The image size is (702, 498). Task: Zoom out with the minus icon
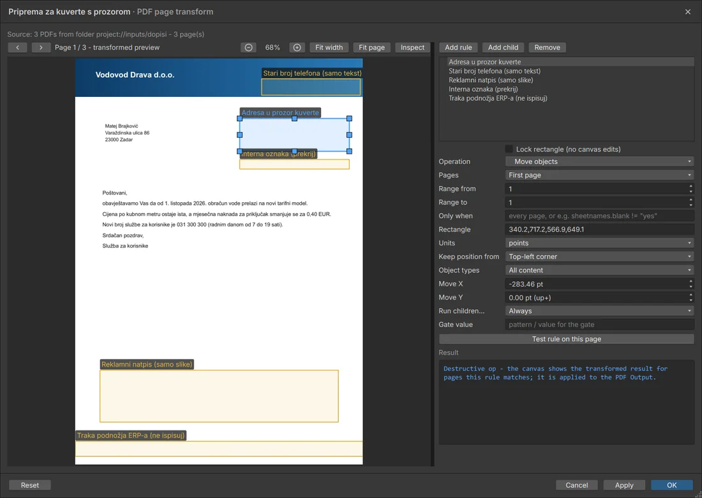click(x=248, y=47)
